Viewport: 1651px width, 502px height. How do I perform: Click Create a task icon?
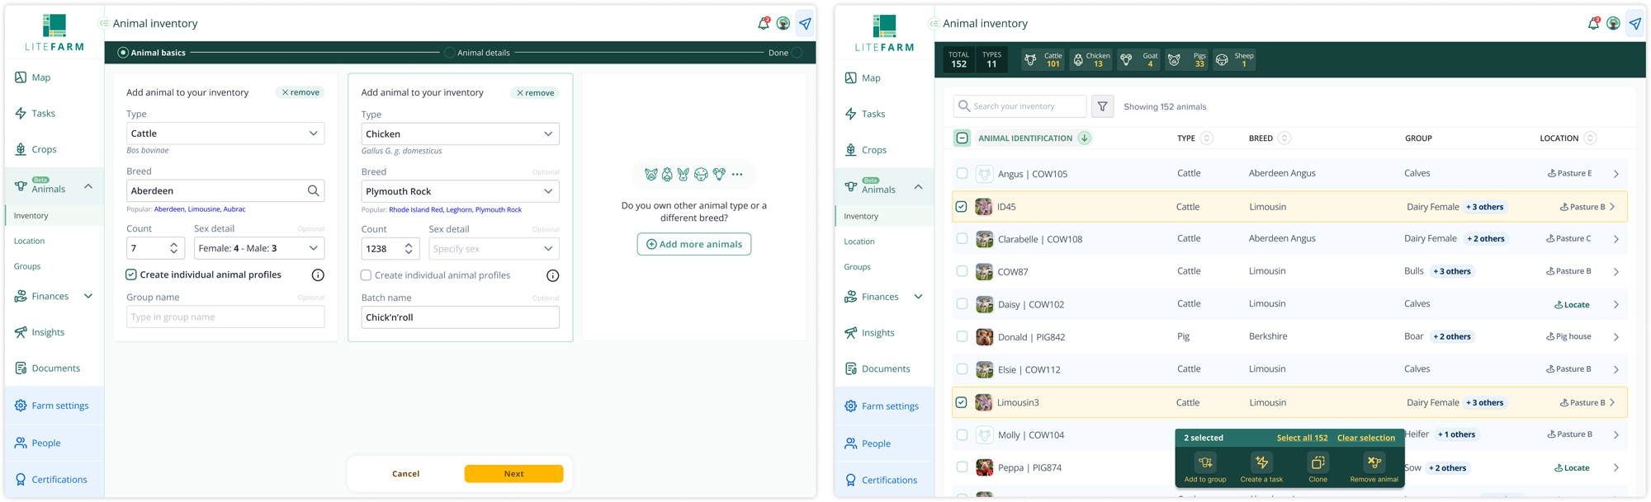coord(1261,462)
